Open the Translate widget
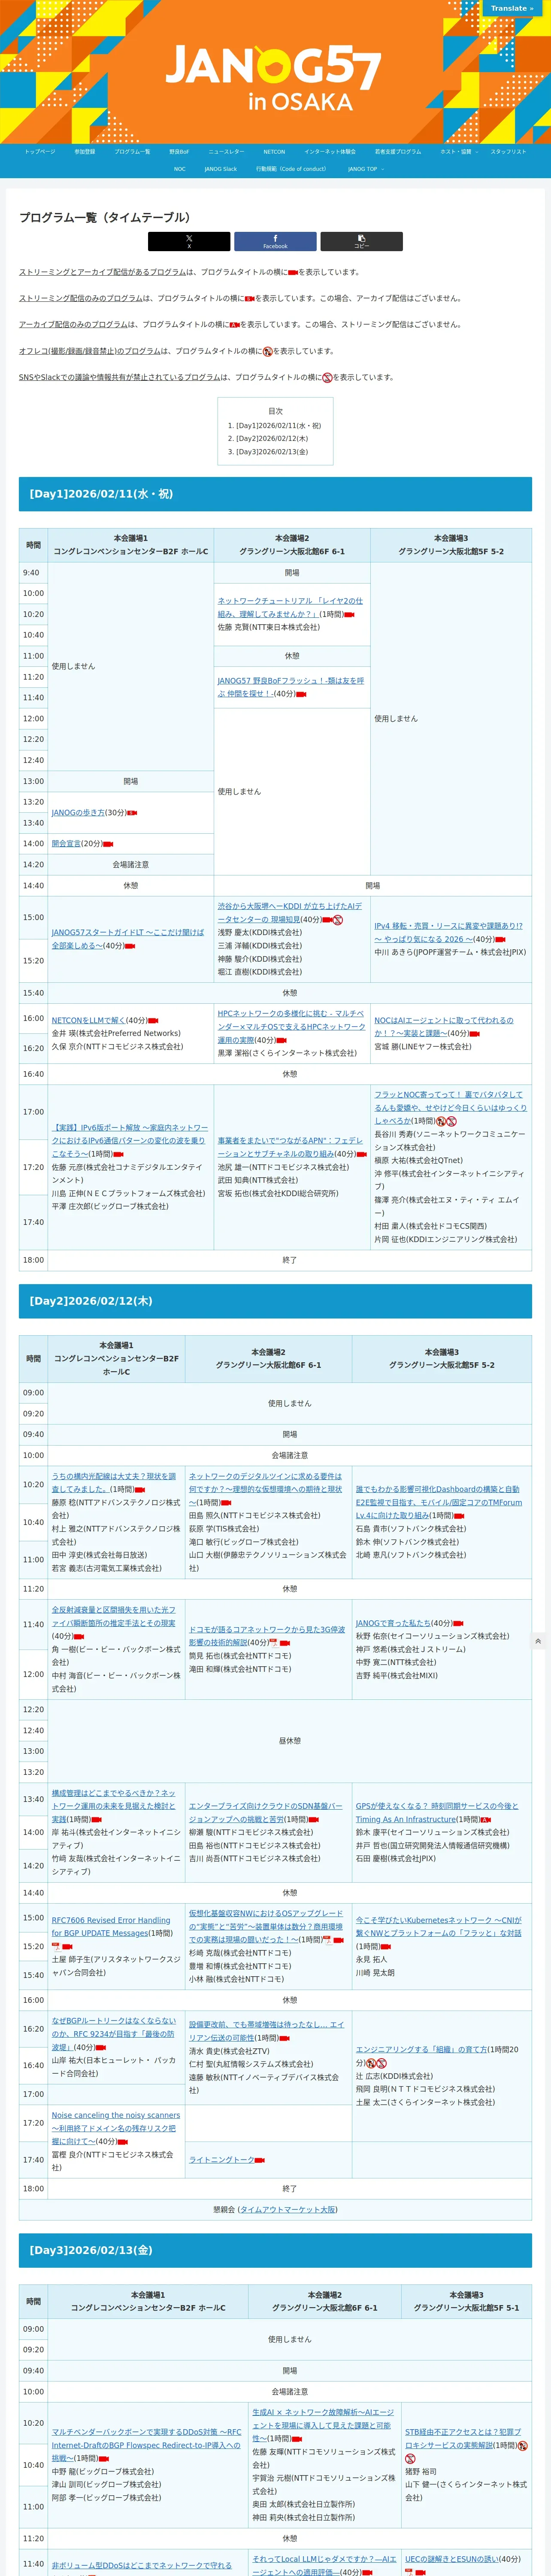The height and width of the screenshot is (2576, 551). coord(511,8)
